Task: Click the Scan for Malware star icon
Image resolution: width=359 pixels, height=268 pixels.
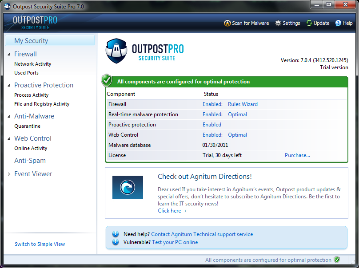Action: [227, 23]
